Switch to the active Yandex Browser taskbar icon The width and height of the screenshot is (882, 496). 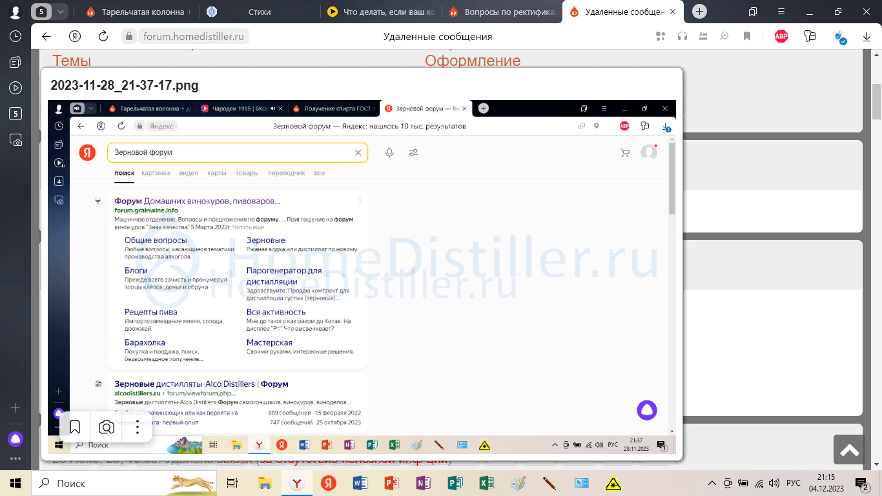point(296,483)
